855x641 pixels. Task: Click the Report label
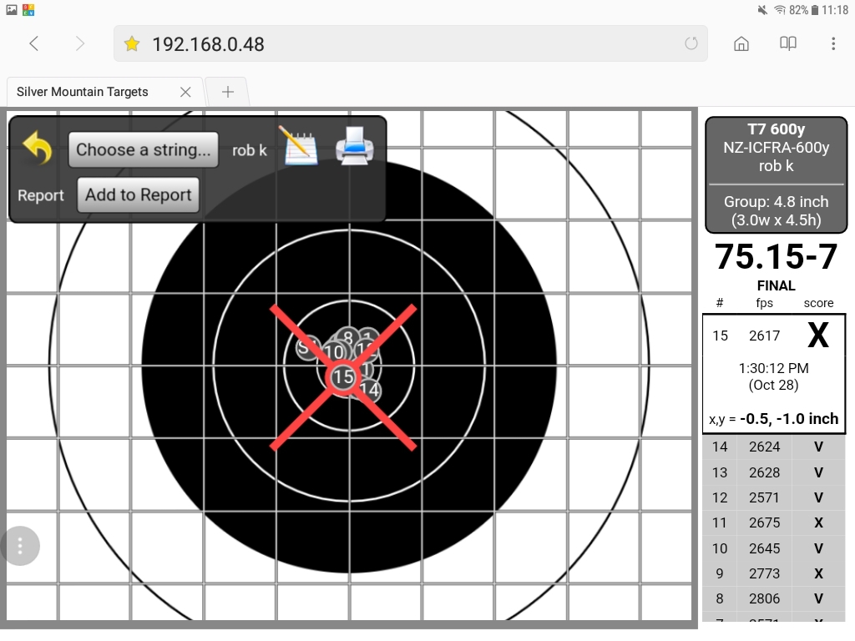tap(40, 195)
